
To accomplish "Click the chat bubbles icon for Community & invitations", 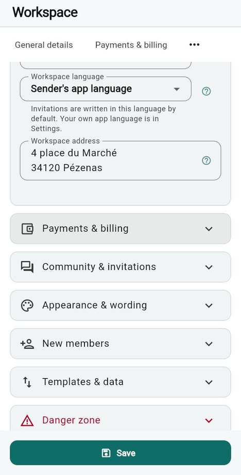I will pos(27,267).
